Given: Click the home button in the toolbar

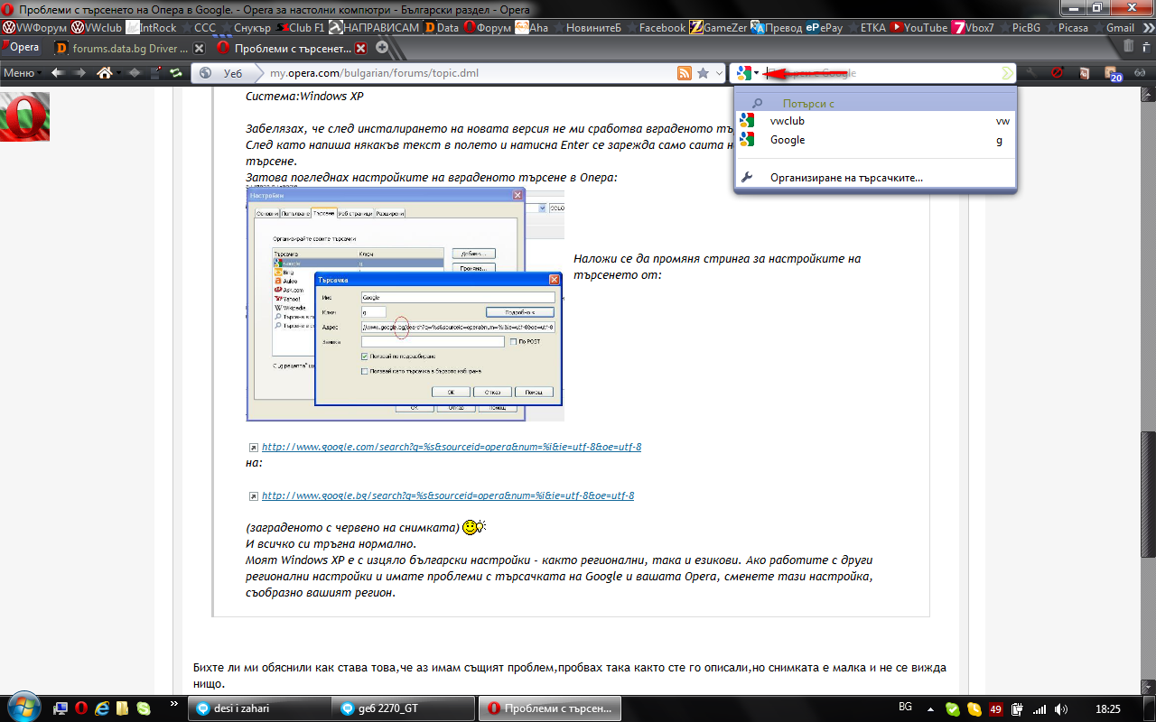Looking at the screenshot, I should [x=105, y=73].
